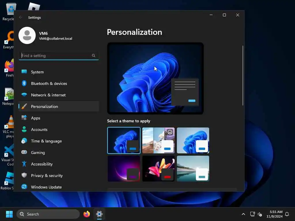Click the Find a setting search box
295x221 pixels.
(59, 56)
